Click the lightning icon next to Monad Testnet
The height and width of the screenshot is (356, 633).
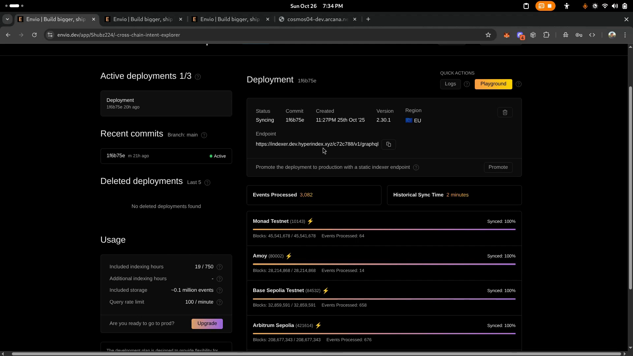pyautogui.click(x=310, y=221)
